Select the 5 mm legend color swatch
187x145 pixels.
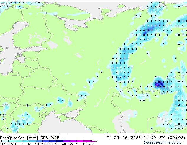pos(32,141)
